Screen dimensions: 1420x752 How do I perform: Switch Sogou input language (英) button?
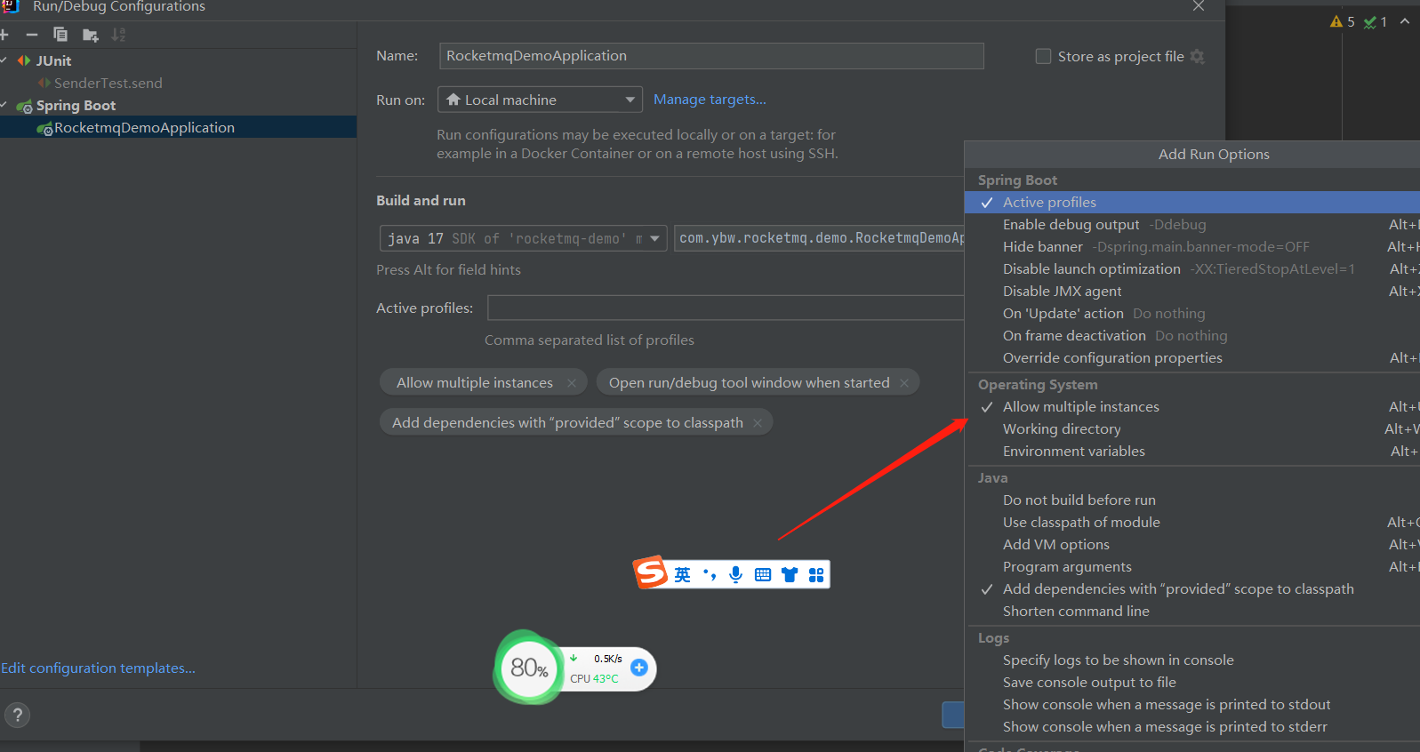pyautogui.click(x=682, y=574)
